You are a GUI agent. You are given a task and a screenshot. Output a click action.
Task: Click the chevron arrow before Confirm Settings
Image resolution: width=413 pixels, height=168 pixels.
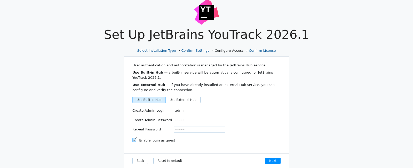(179, 51)
